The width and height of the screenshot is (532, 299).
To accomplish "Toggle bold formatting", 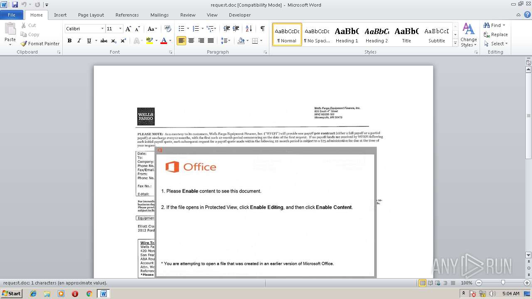I will [69, 41].
